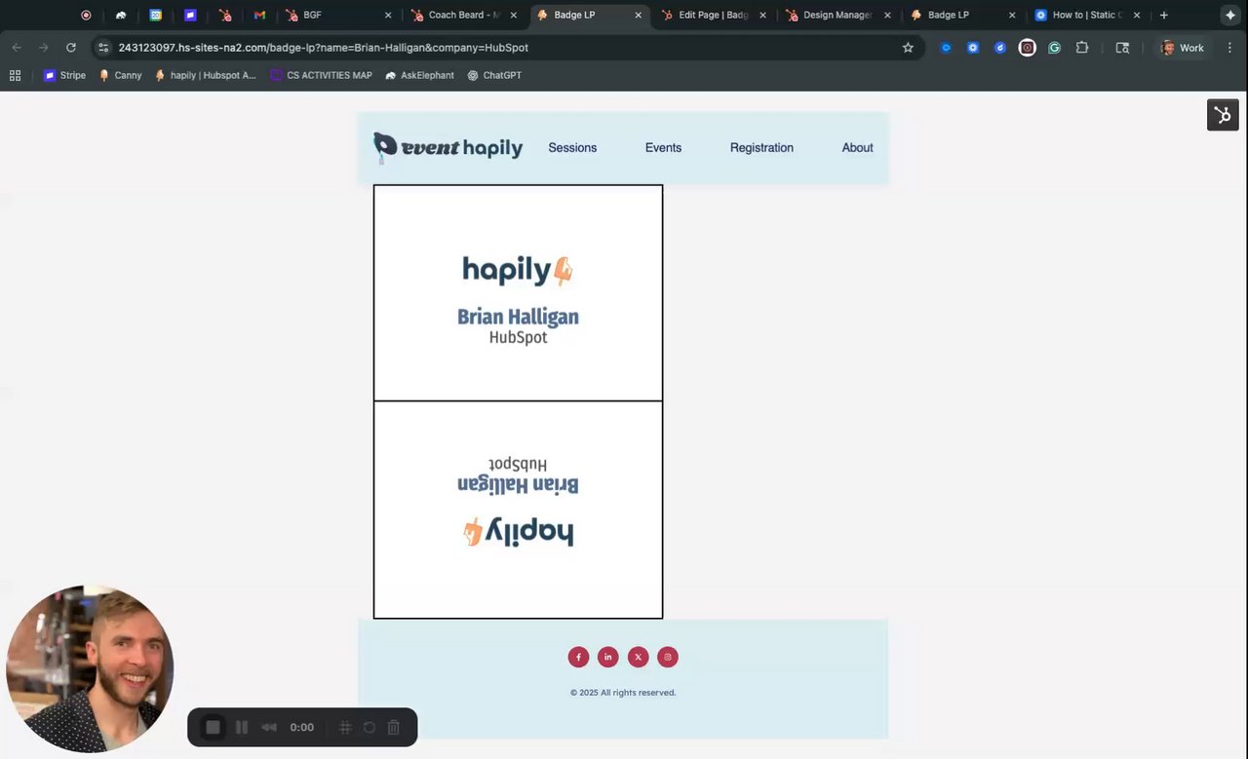Restart the recording with circular arrow icon
Viewport: 1248px width, 759px height.
tap(370, 728)
